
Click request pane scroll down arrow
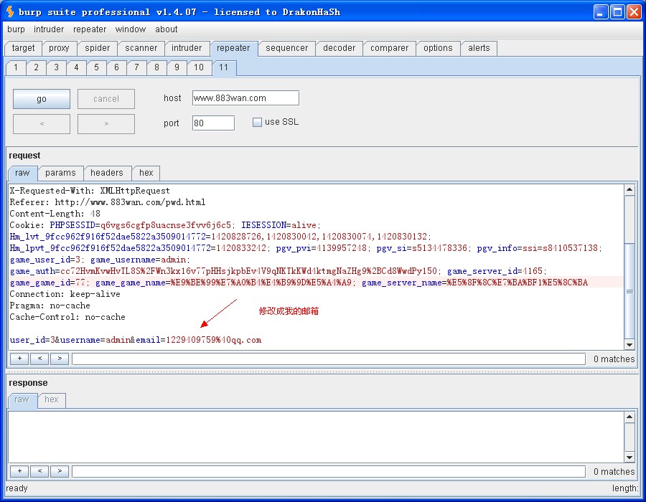629,345
